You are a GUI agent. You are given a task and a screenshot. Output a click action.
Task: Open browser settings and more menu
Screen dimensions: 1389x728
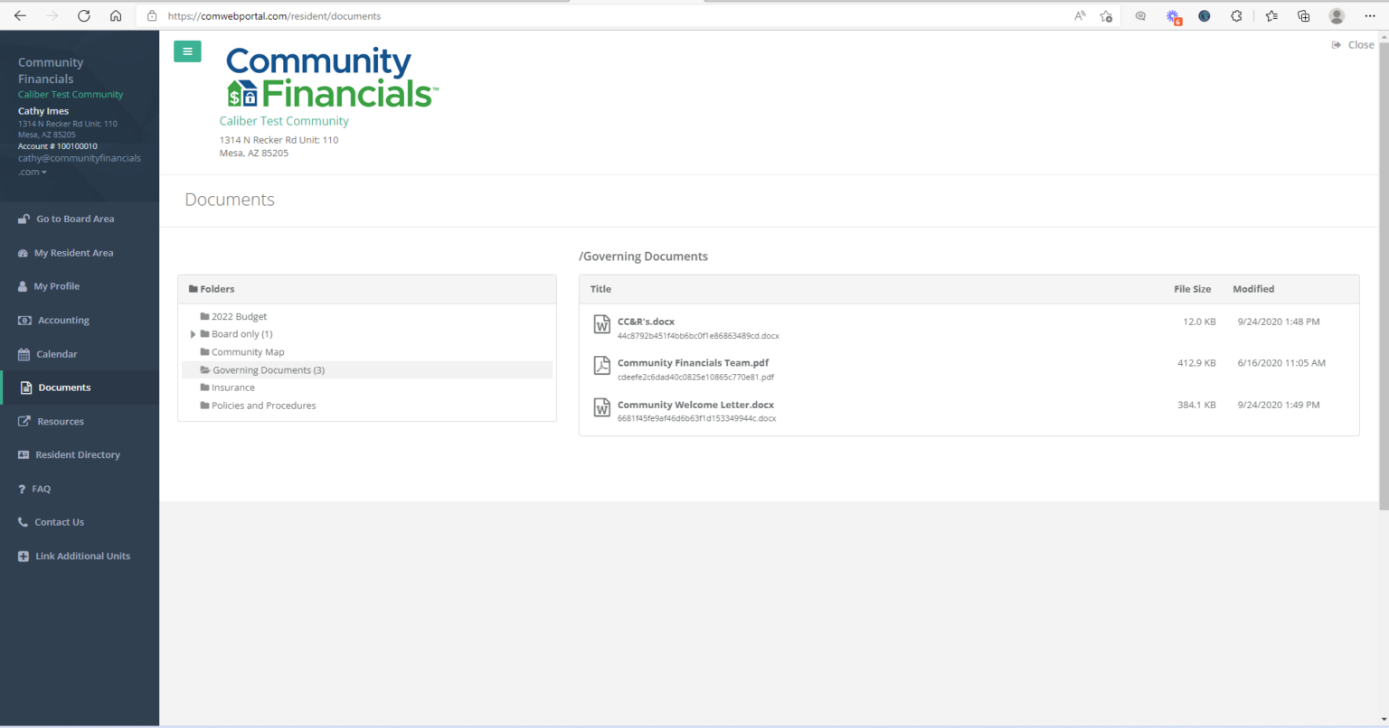(1369, 15)
